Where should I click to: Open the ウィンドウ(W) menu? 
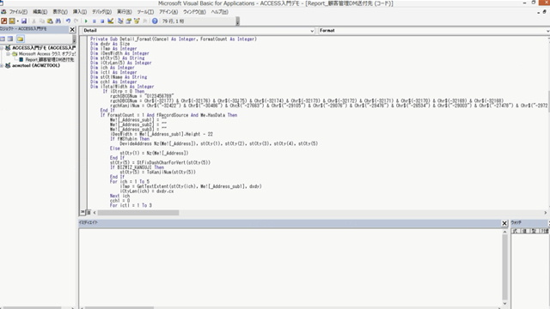pos(194,12)
